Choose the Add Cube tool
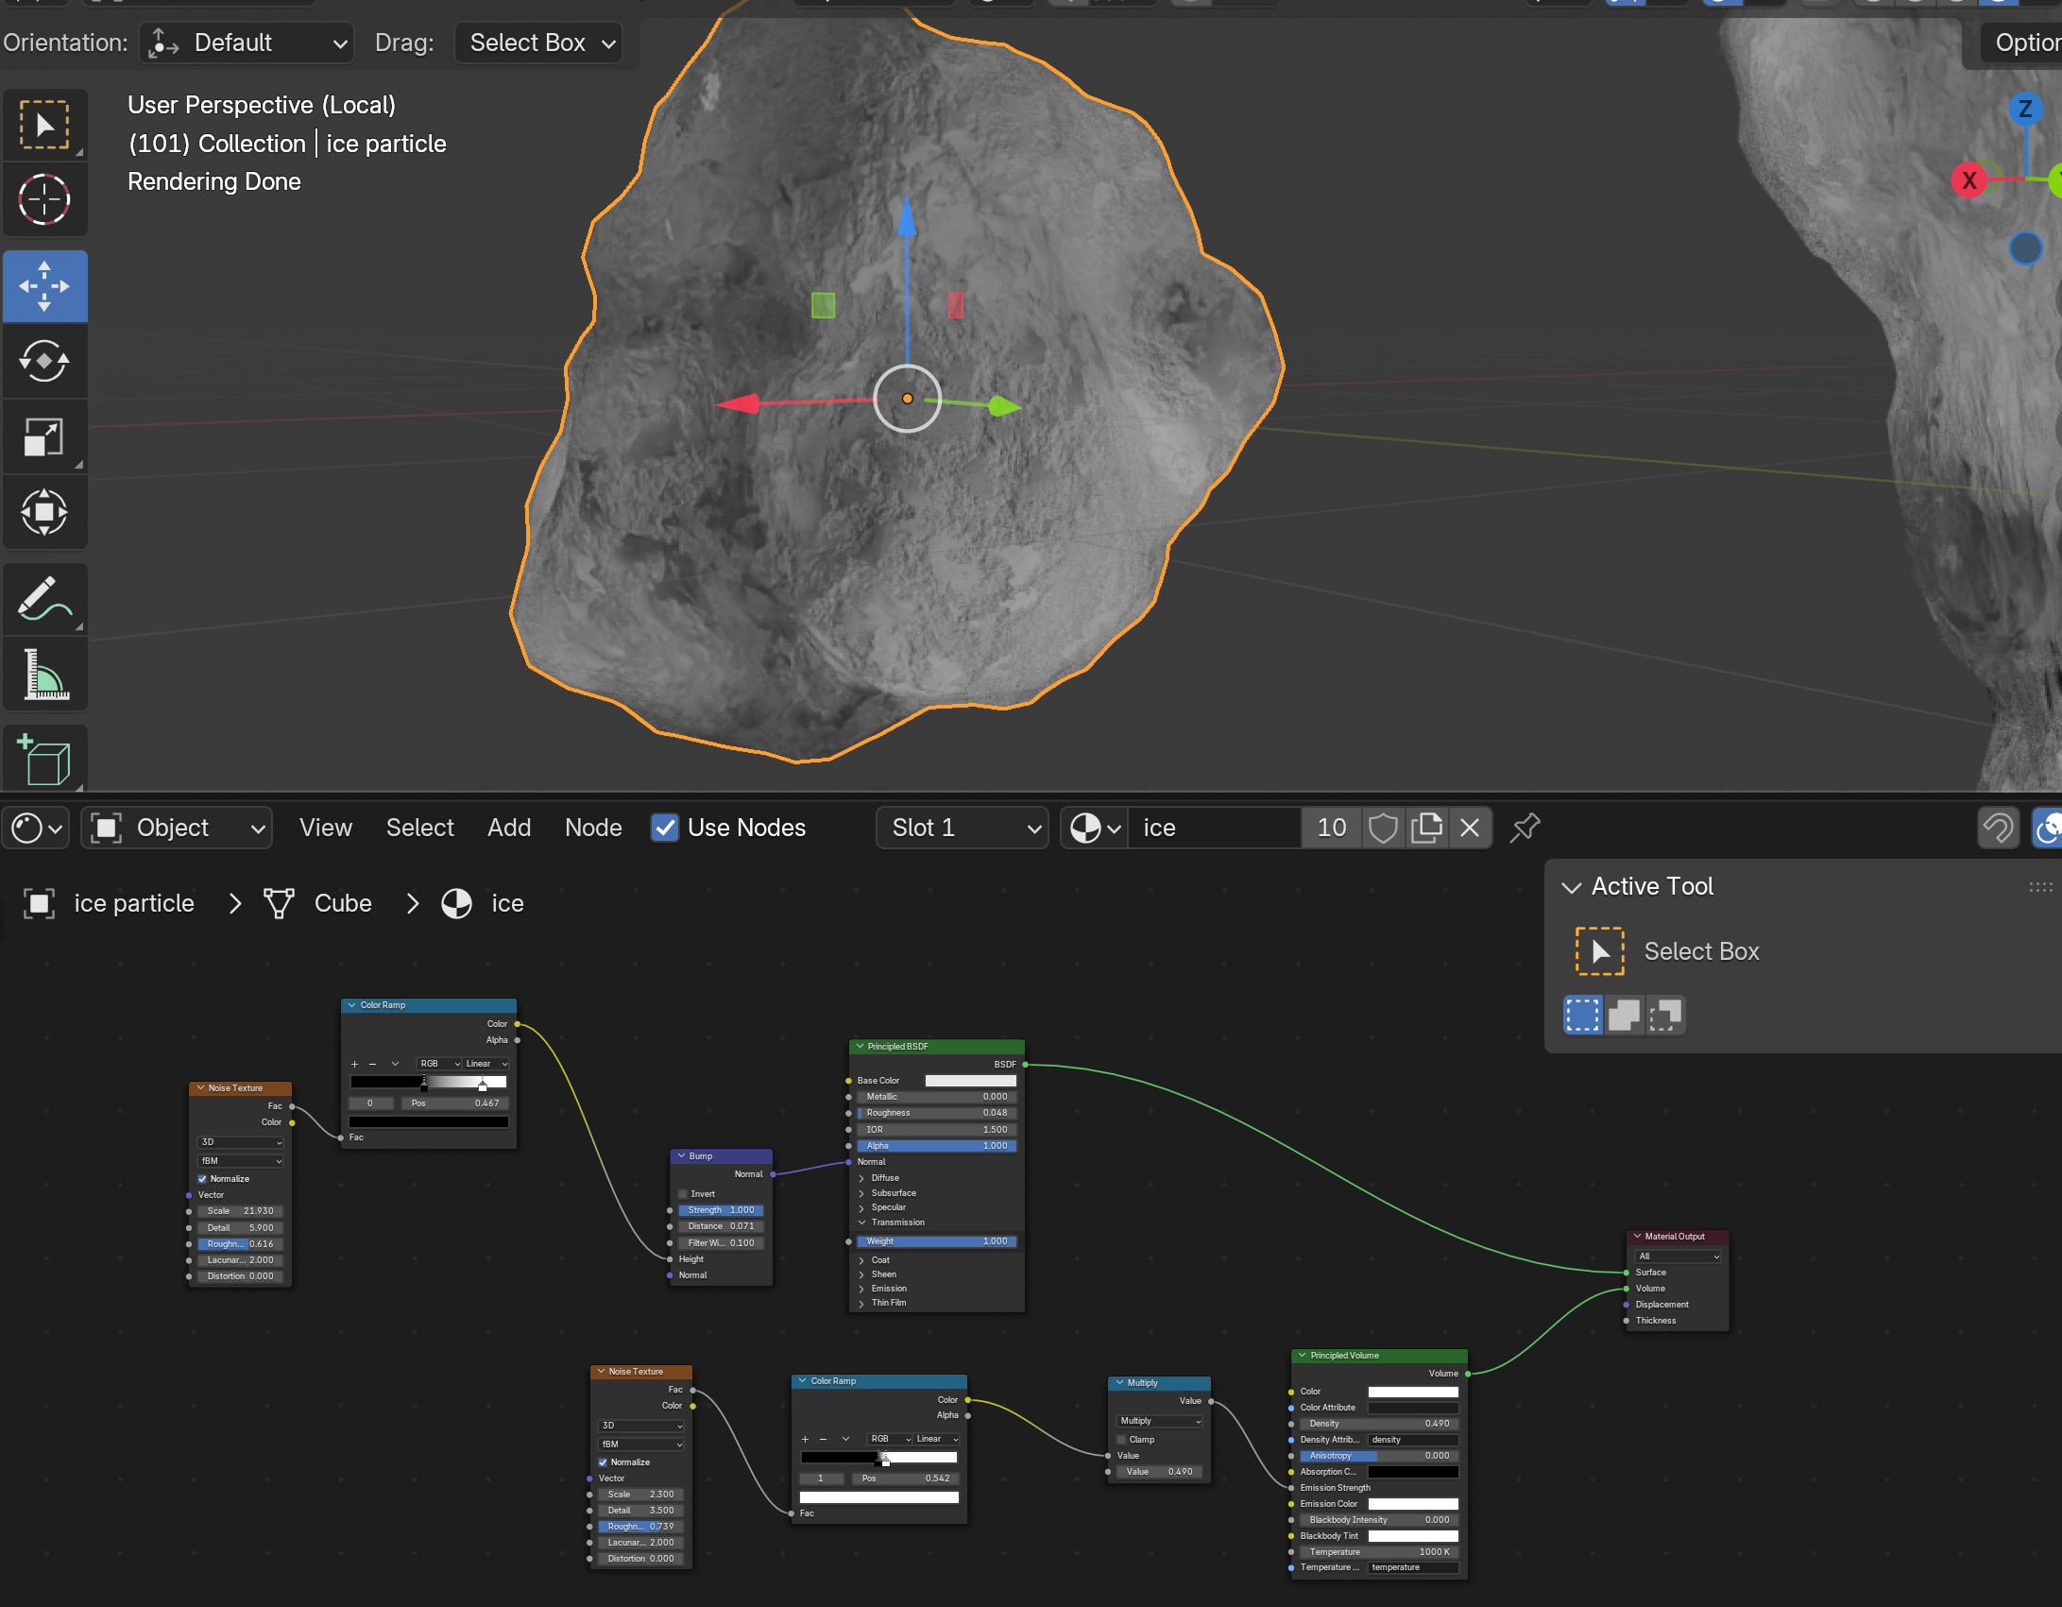This screenshot has height=1607, width=2062. click(x=44, y=759)
